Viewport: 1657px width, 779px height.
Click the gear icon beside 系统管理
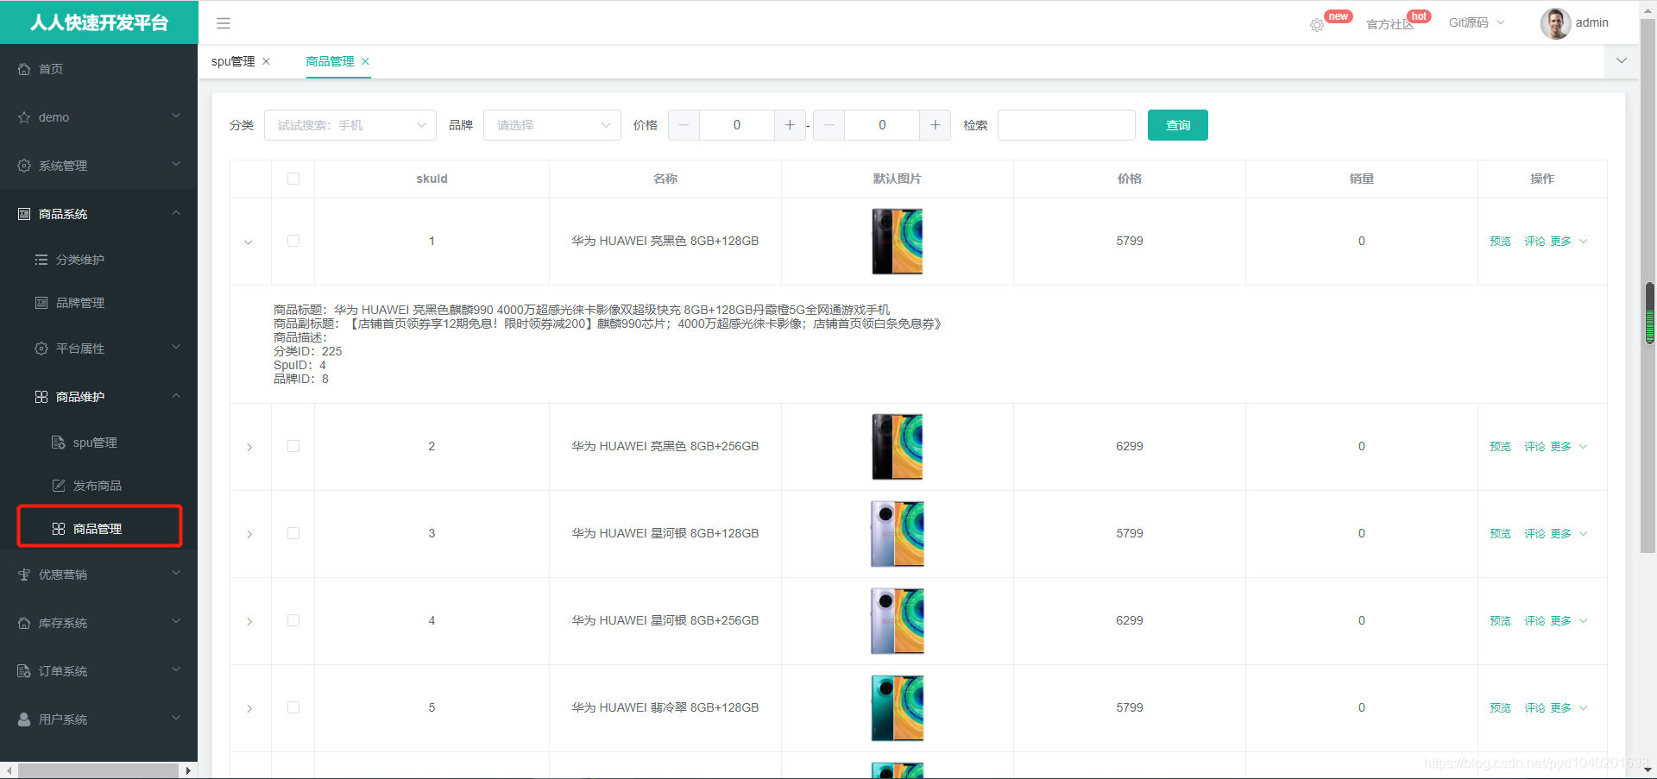(x=24, y=166)
